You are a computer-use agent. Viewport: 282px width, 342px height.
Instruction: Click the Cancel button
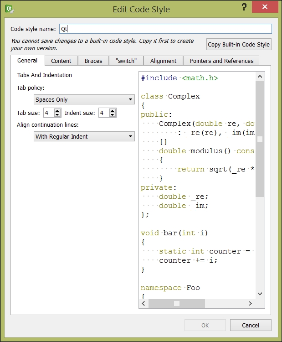coord(251,326)
